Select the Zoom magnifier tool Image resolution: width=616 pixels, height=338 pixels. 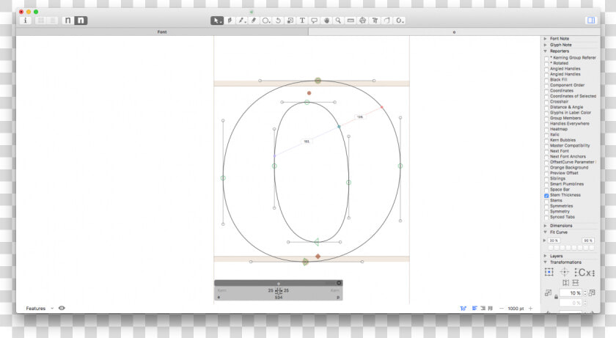[x=338, y=21]
